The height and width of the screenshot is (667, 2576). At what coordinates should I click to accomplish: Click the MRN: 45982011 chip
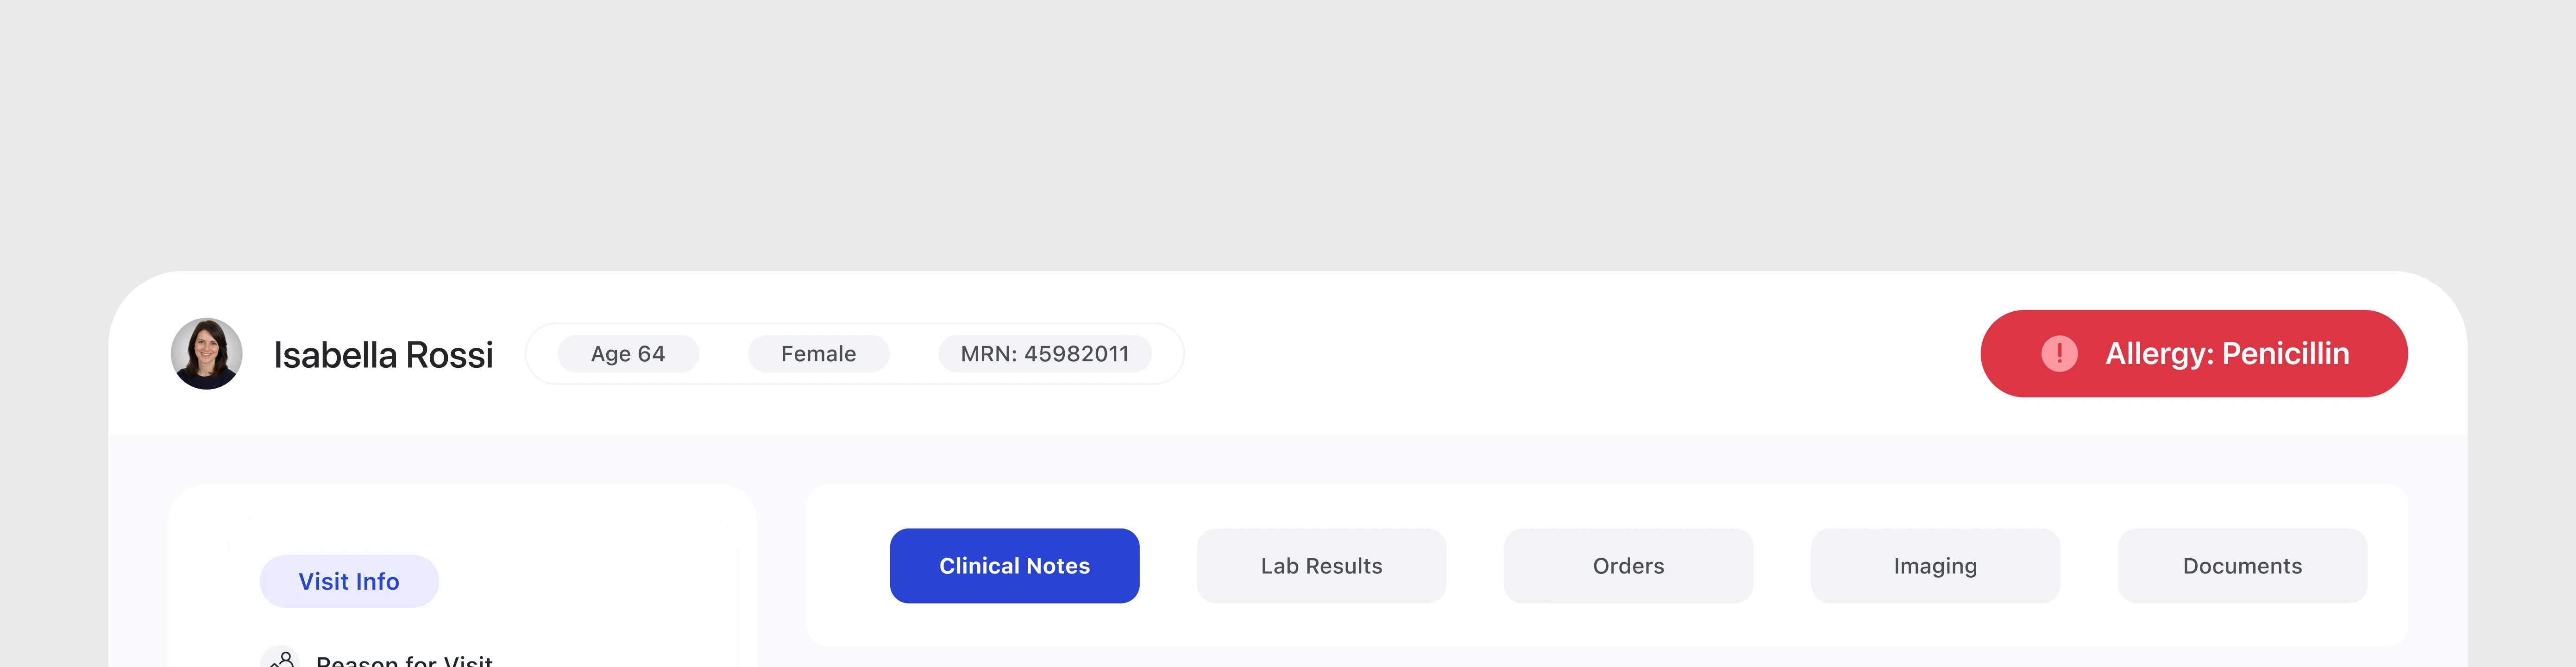(1044, 354)
